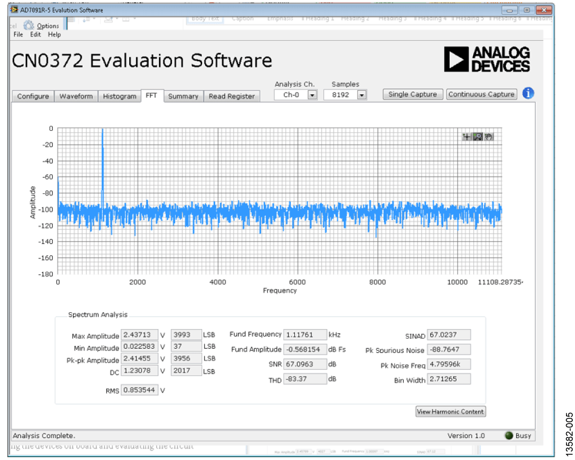Open the Read Register tab
Screen dimensions: 575x460
point(232,96)
